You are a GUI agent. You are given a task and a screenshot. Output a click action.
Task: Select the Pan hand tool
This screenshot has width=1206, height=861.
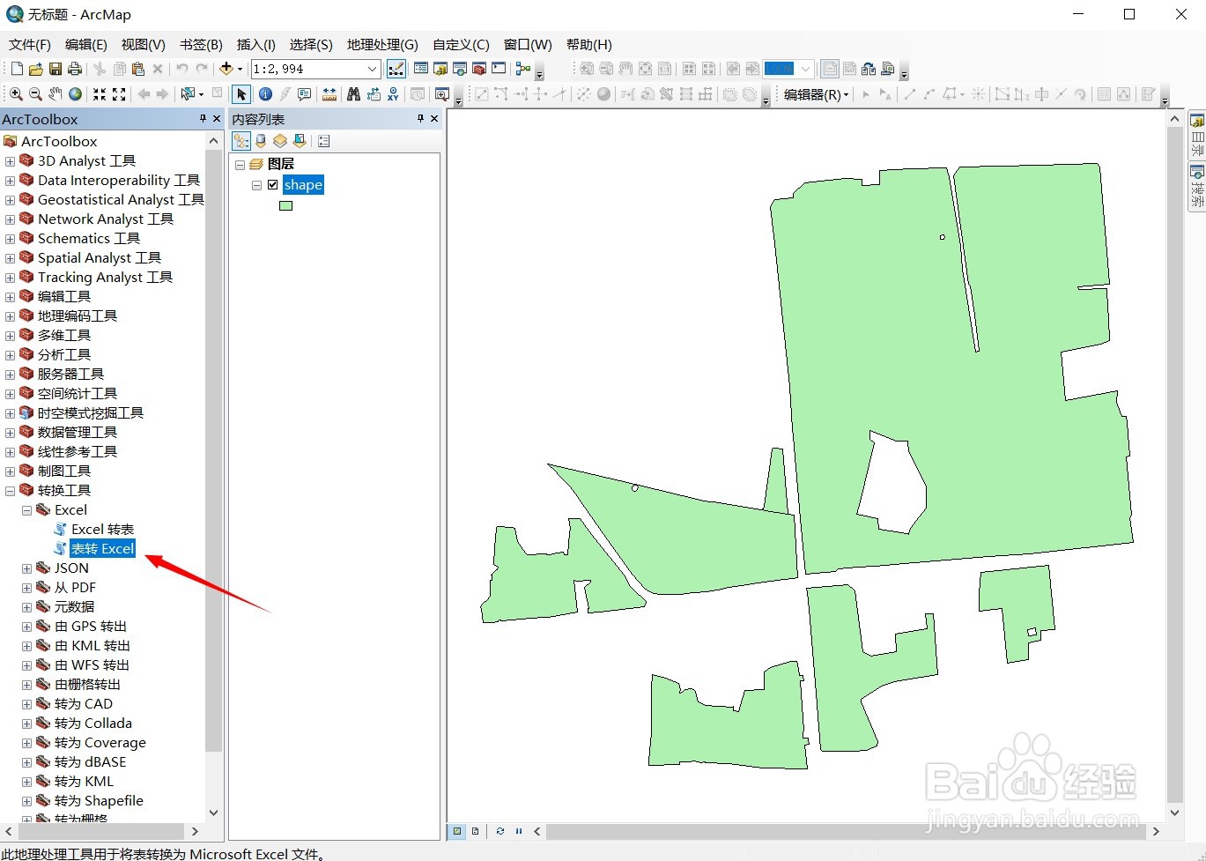pyautogui.click(x=55, y=94)
